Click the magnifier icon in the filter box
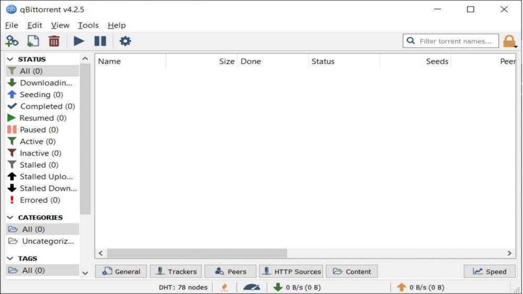 click(411, 41)
